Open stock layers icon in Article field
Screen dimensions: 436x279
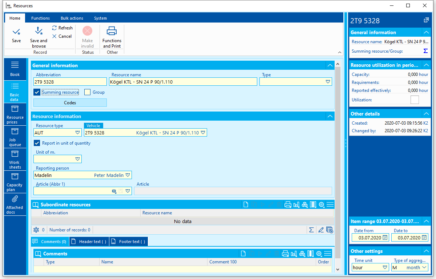pyautogui.click(x=114, y=191)
